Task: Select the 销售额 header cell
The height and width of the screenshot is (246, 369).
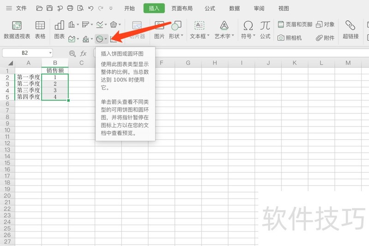Action: click(55, 70)
